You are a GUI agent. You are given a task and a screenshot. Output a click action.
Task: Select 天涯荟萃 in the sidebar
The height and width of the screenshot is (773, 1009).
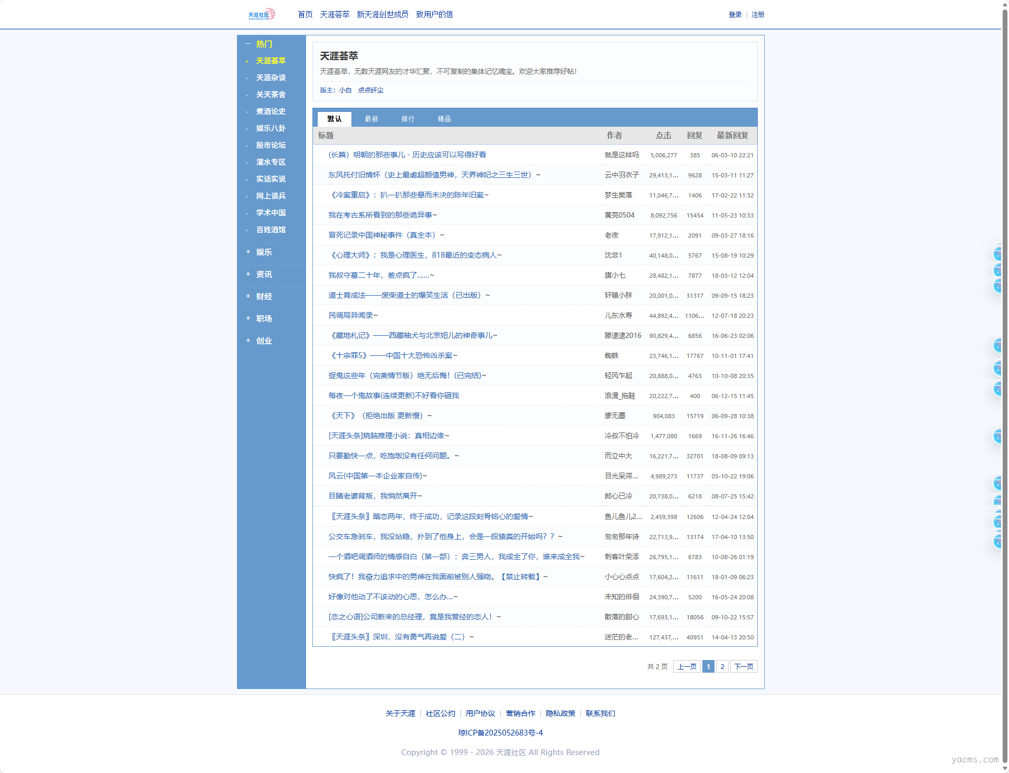pos(271,61)
